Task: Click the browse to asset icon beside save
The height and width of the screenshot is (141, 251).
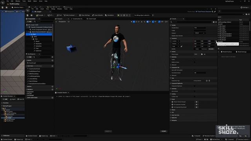Action: 32,15
